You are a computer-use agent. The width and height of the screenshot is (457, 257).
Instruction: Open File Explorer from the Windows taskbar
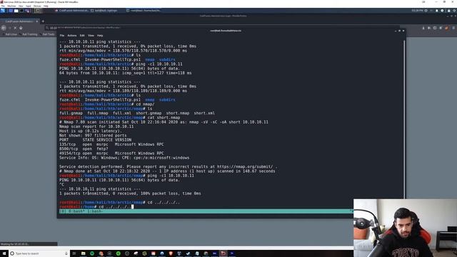83,253
